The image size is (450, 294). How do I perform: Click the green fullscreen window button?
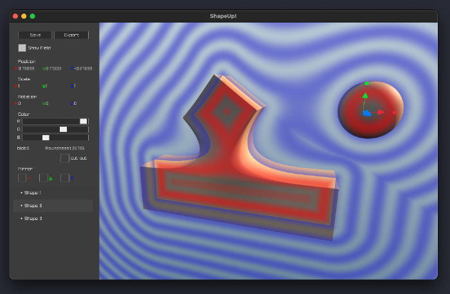32,16
